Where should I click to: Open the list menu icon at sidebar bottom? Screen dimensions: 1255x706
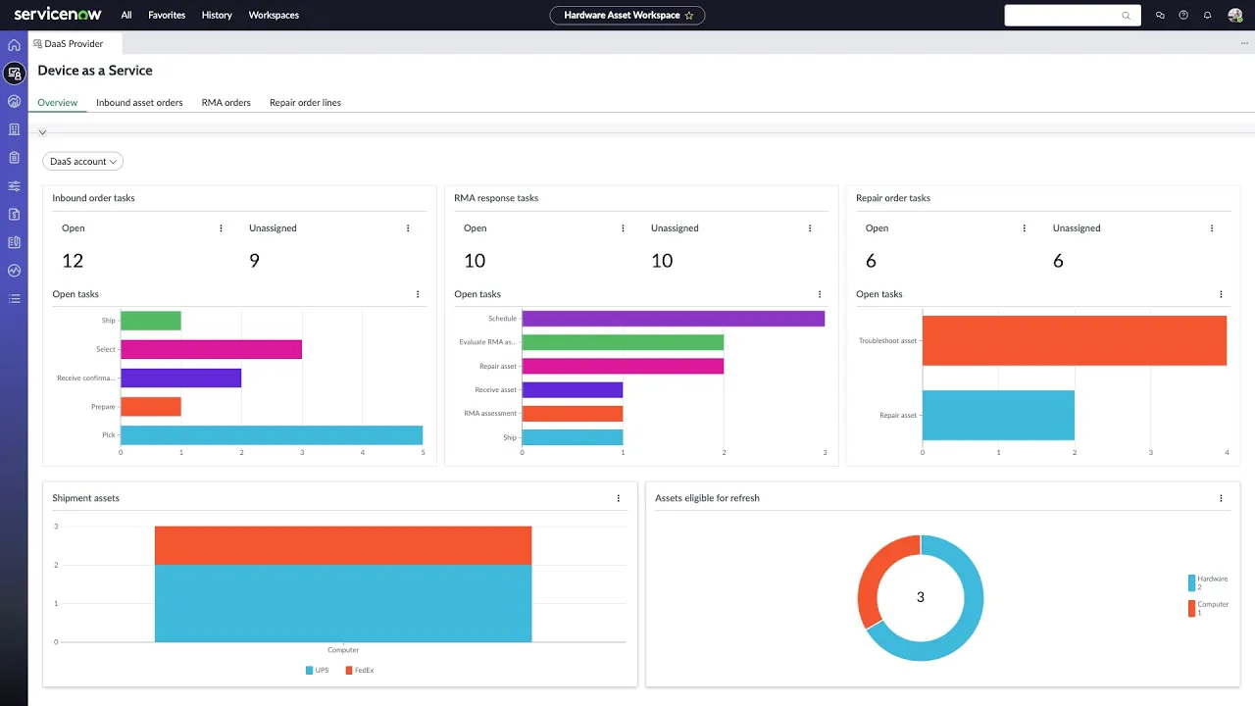pos(14,298)
